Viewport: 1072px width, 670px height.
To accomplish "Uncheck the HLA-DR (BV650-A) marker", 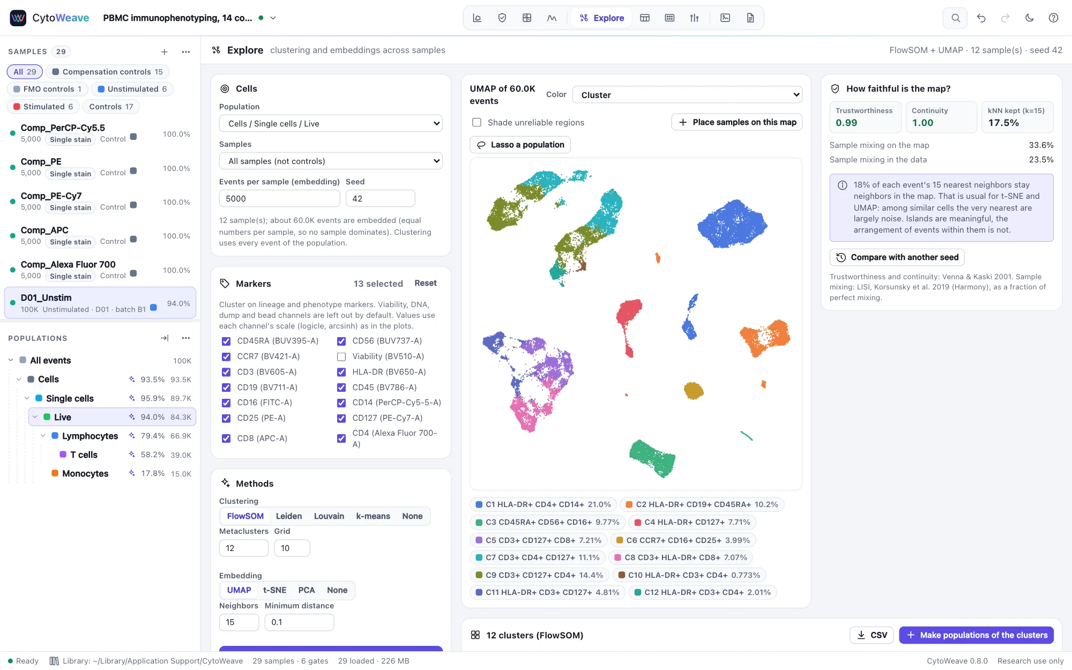I will [x=341, y=372].
